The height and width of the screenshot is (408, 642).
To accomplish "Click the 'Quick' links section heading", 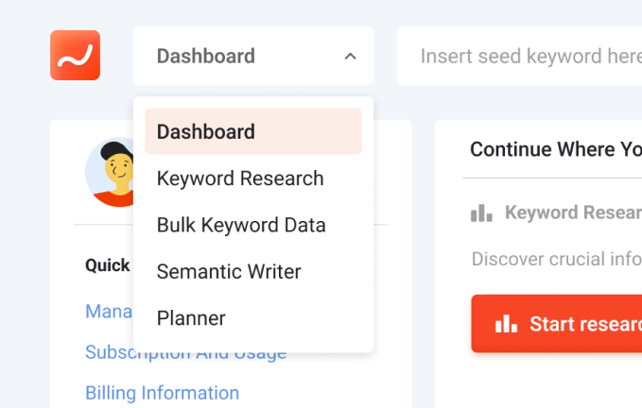I will (107, 265).
